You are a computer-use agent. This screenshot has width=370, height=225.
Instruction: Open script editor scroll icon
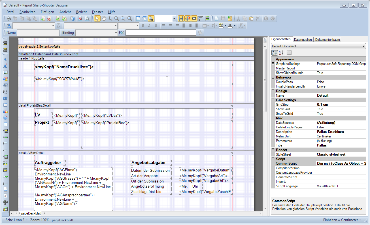pyautogui.click(x=200, y=33)
